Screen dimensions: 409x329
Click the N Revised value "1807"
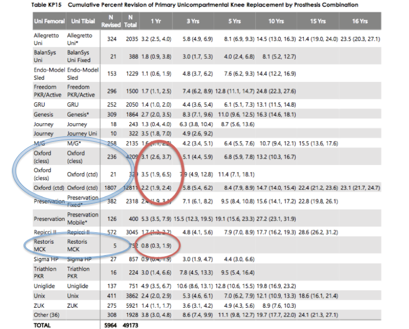click(110, 188)
